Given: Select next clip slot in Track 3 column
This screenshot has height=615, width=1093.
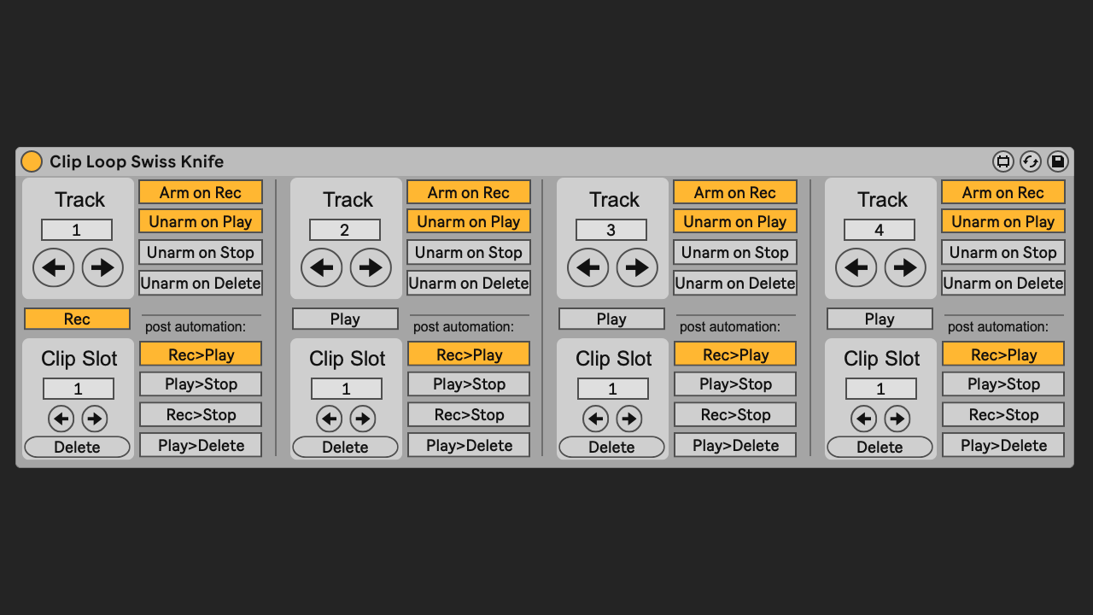Looking at the screenshot, I should (629, 419).
